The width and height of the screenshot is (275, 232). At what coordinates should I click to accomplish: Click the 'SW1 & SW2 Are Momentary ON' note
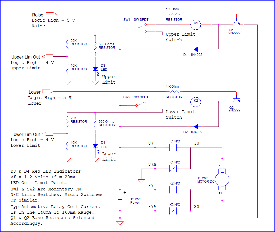tap(46, 189)
